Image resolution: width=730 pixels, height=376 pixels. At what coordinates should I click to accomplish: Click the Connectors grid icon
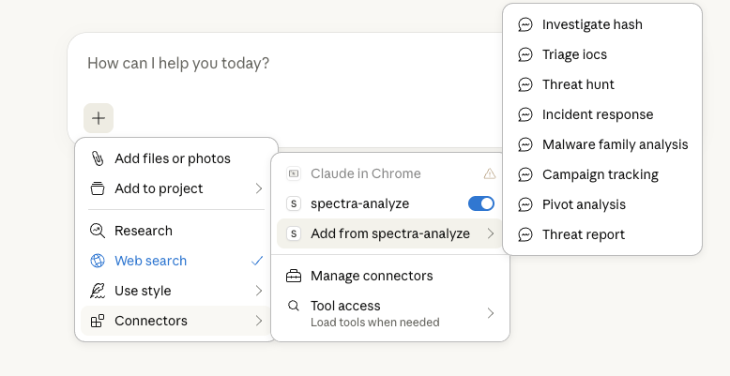98,321
